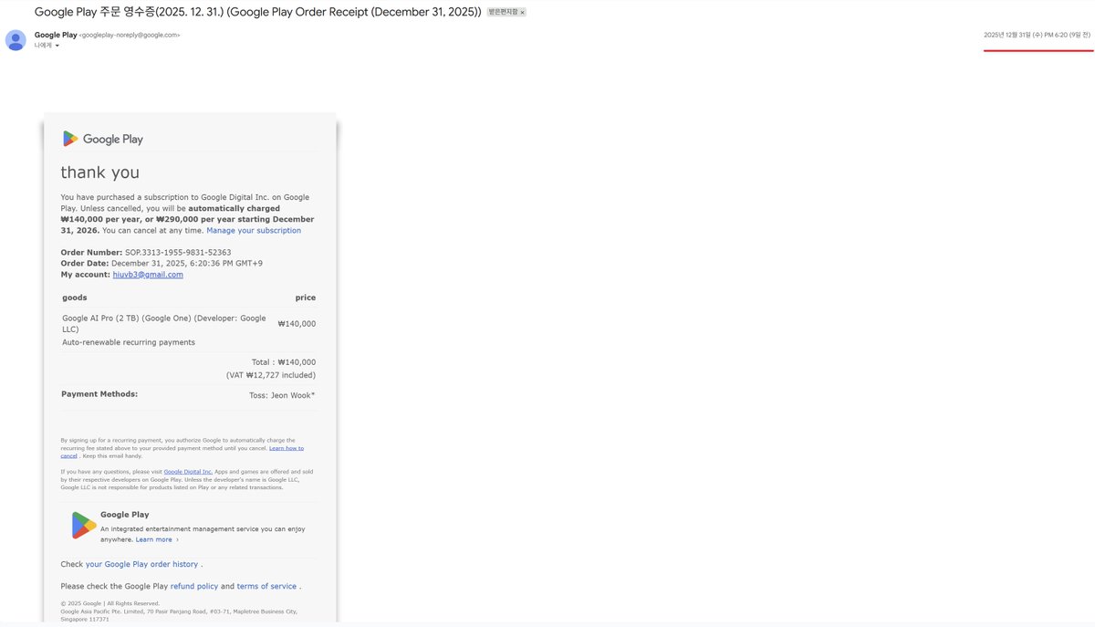Click the Google Play triangle icon in promo section
This screenshot has height=627, width=1095.
click(x=84, y=525)
